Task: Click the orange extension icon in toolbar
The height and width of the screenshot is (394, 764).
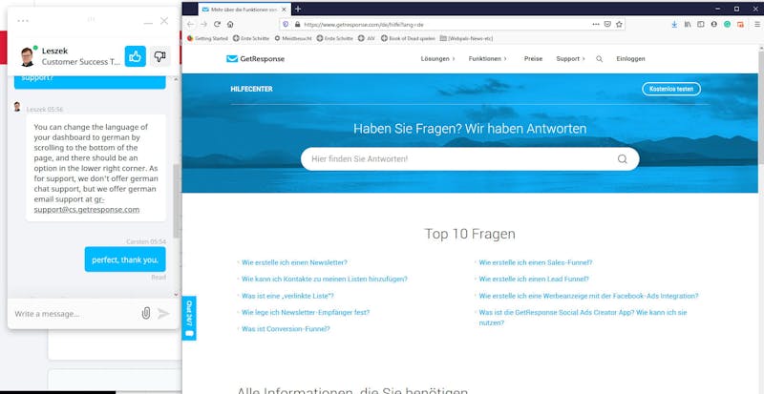Action: point(740,24)
